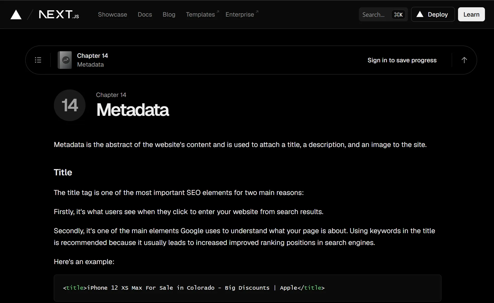
Task: Open Templates external link
Action: (x=202, y=15)
